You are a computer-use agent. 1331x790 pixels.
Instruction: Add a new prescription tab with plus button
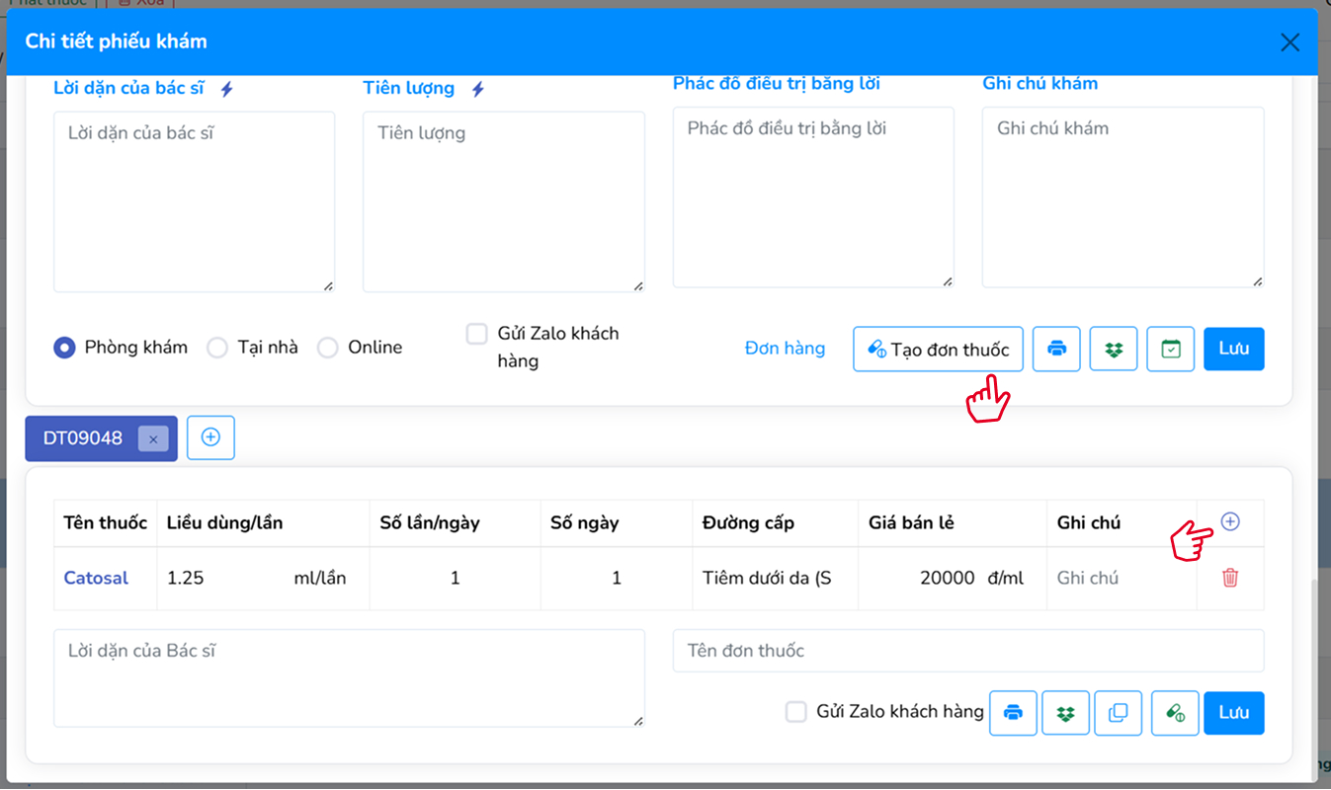click(210, 437)
